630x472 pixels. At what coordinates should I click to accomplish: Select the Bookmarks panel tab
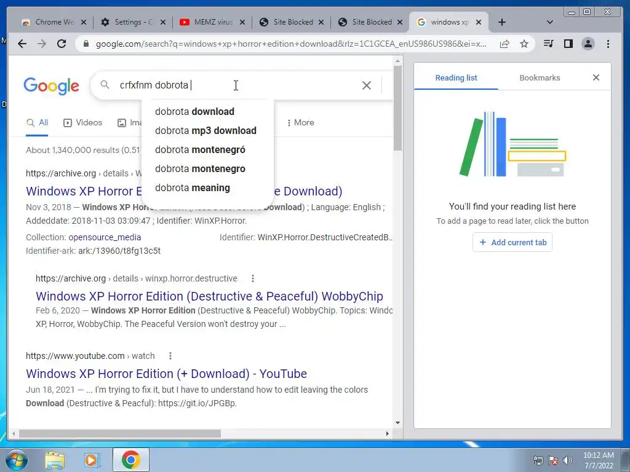pos(540,78)
